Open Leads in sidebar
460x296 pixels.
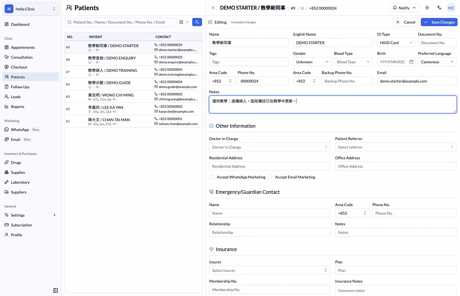point(31,97)
